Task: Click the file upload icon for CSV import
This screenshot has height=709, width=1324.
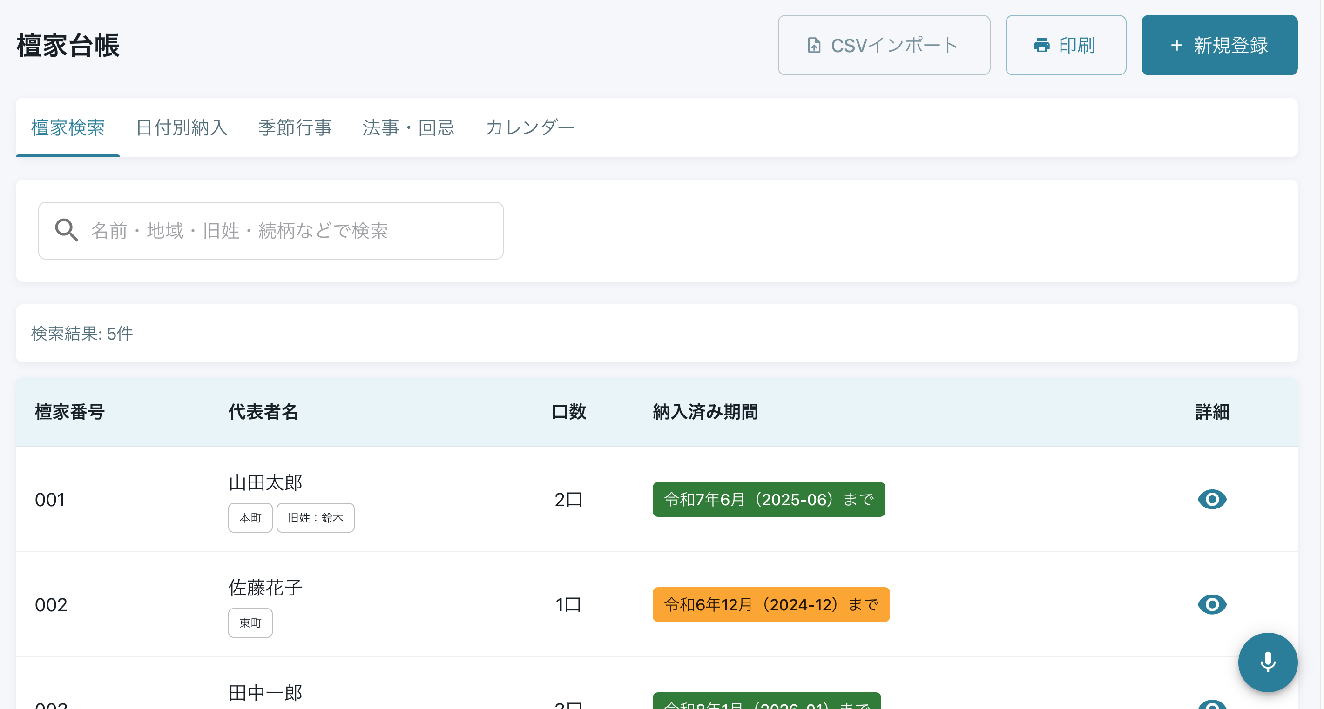Action: coord(814,45)
